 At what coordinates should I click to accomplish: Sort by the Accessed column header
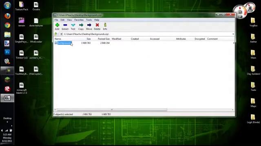click(155, 39)
